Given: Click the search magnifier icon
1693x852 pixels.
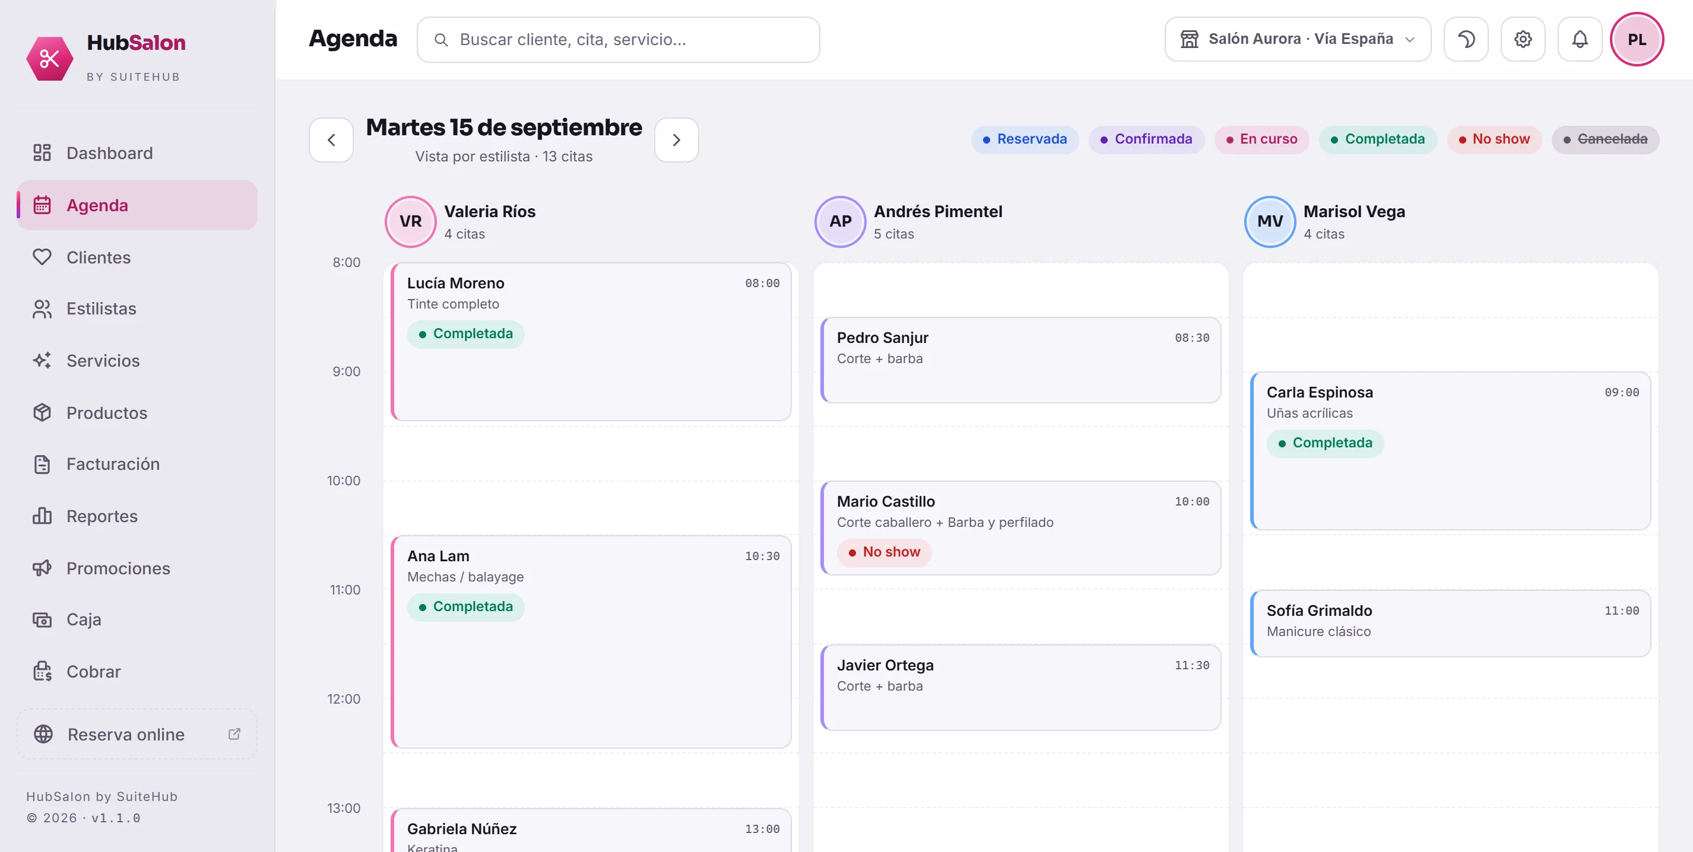Looking at the screenshot, I should pyautogui.click(x=441, y=40).
